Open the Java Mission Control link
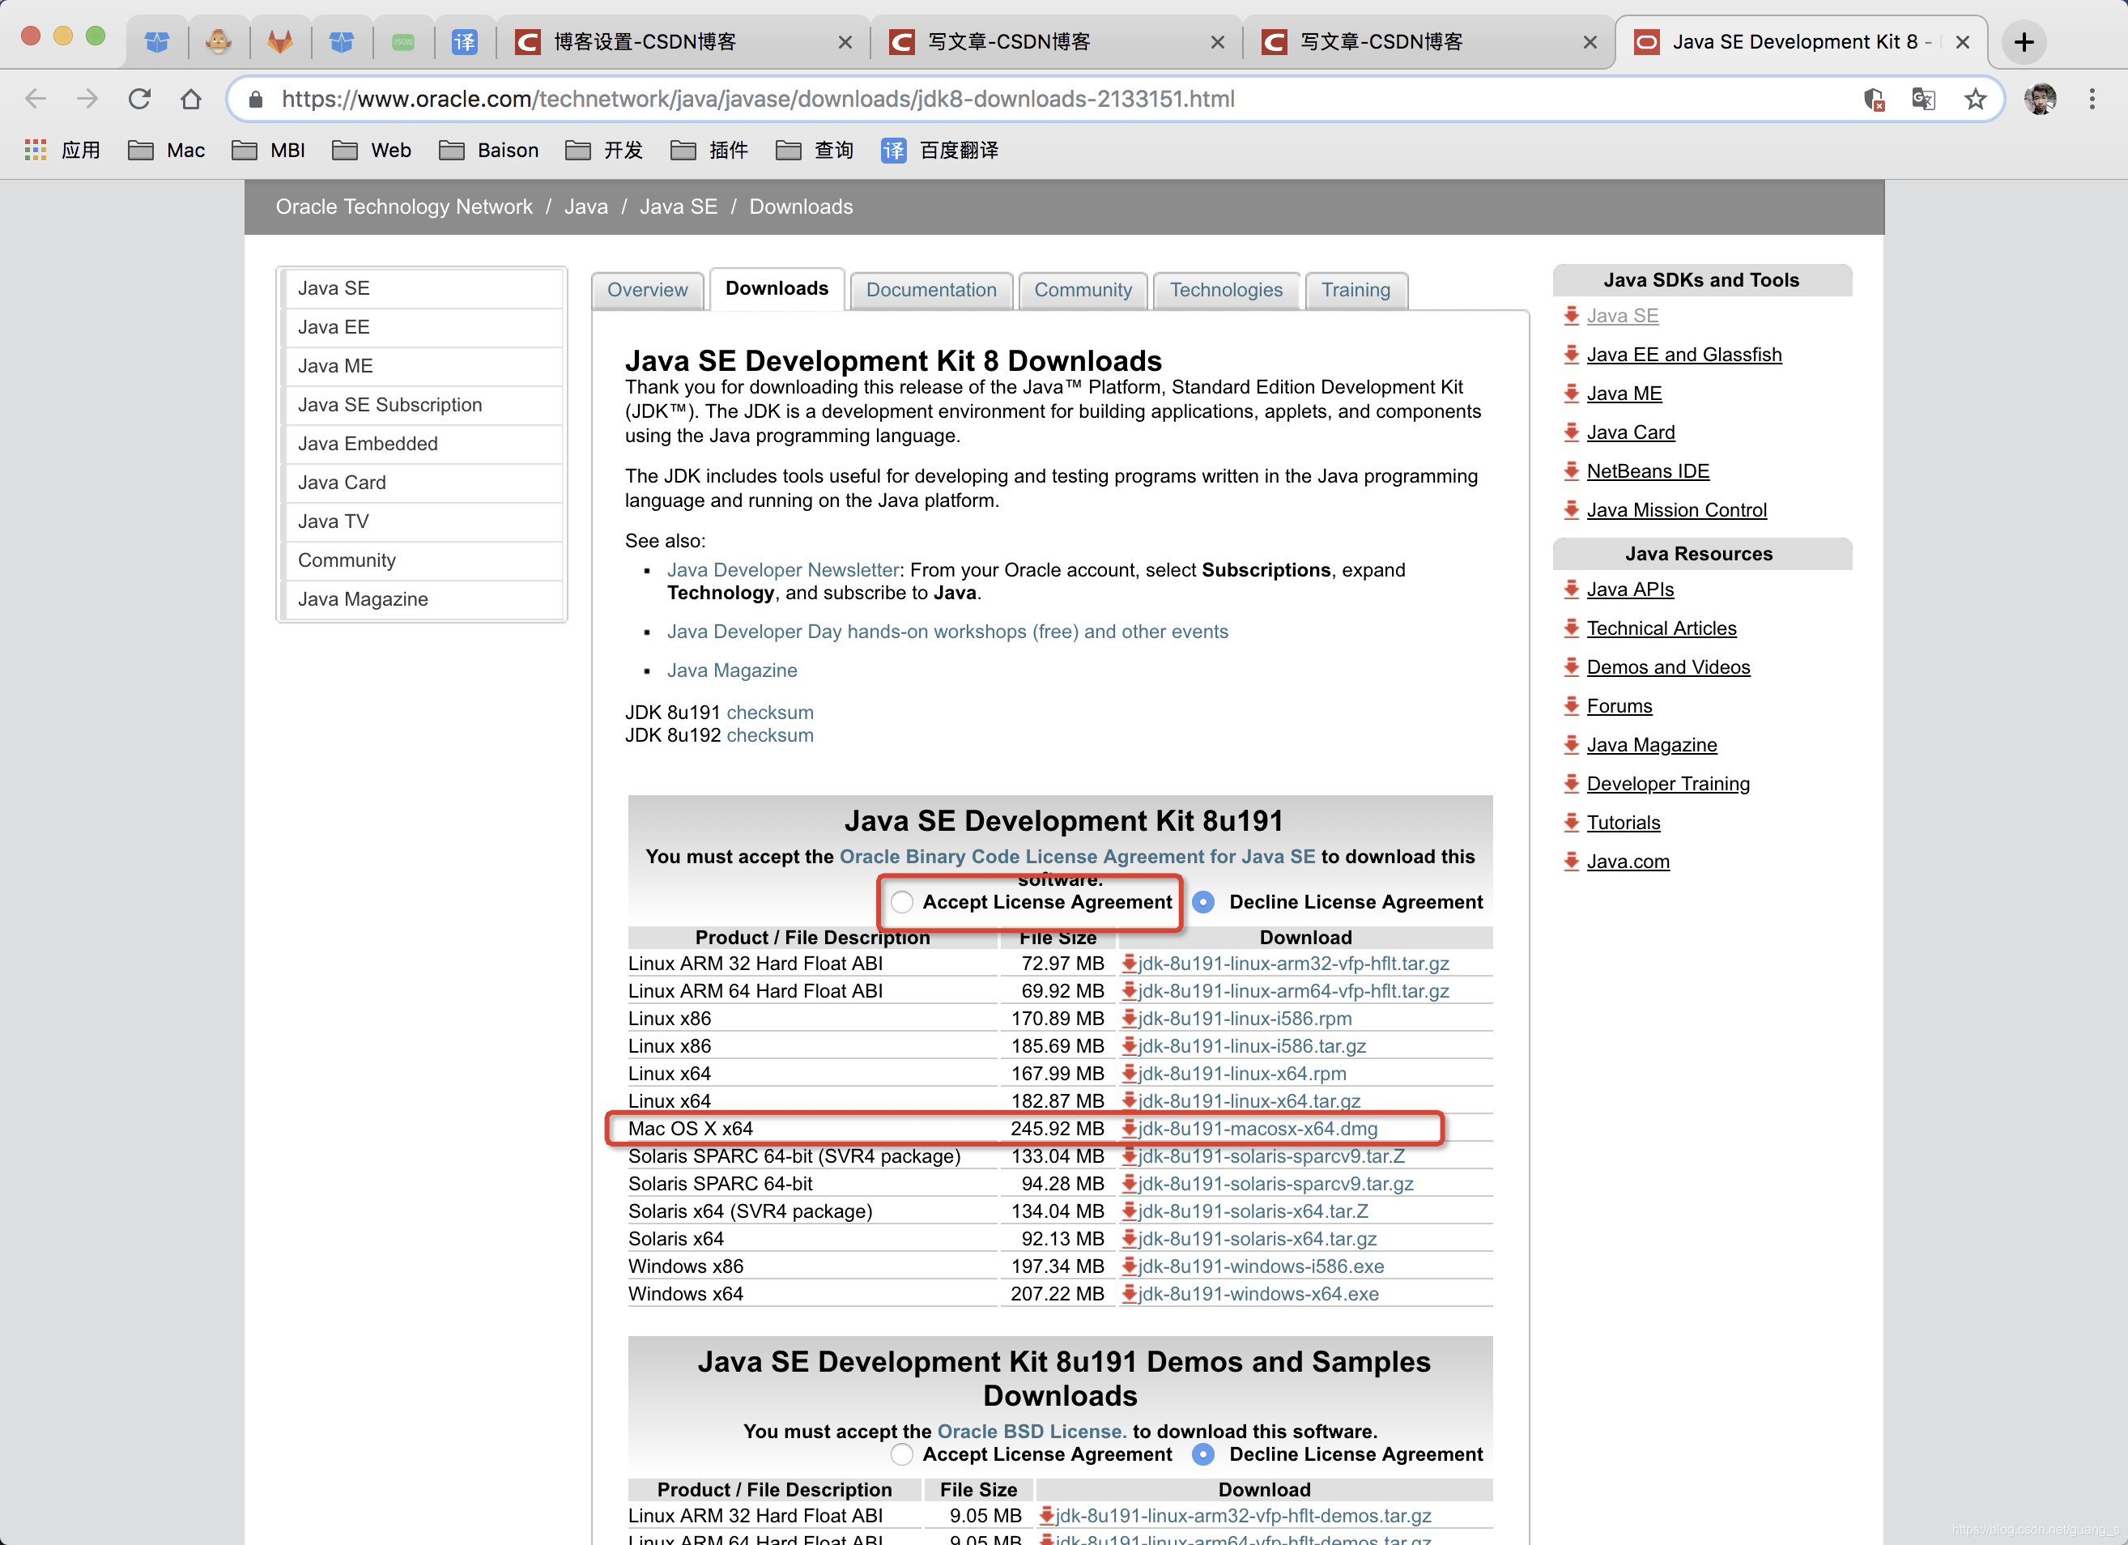This screenshot has width=2128, height=1545. (x=1675, y=509)
